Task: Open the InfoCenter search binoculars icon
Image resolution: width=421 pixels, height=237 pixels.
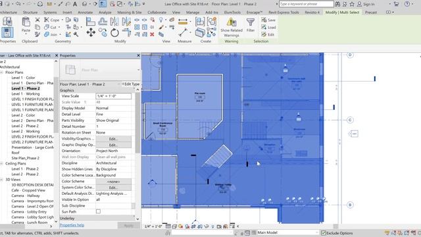Action: (x=337, y=4)
